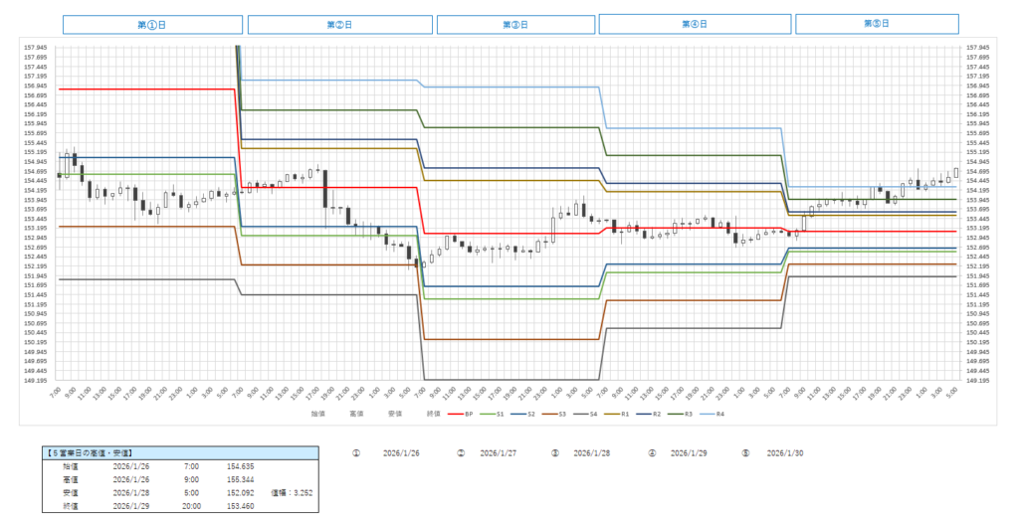
Task: Click the 第①日 day header box
Action: pos(152,24)
